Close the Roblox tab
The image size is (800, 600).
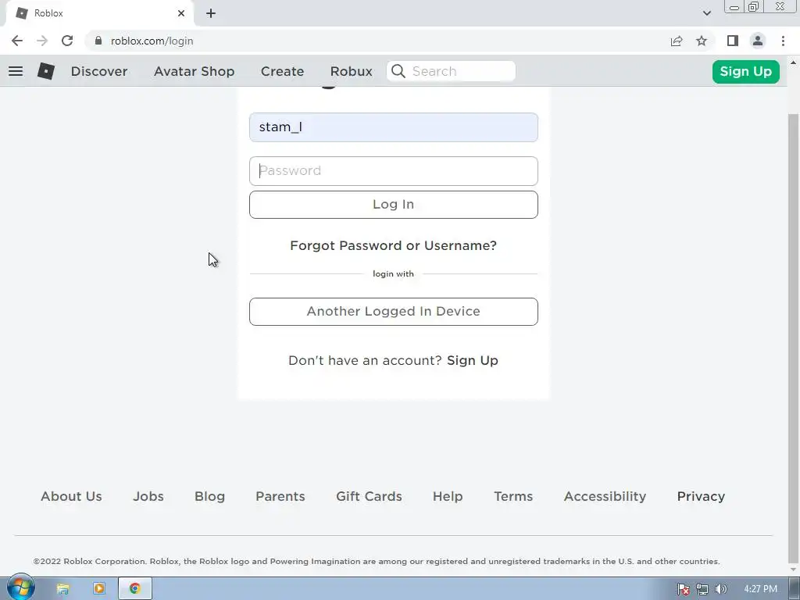click(181, 13)
